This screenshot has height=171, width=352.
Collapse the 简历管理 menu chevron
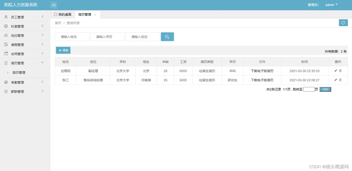click(42, 63)
